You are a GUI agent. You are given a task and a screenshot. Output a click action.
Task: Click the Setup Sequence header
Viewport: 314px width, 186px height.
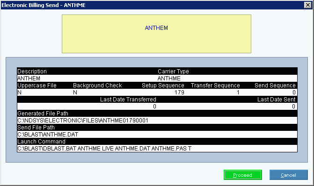[x=163, y=86]
